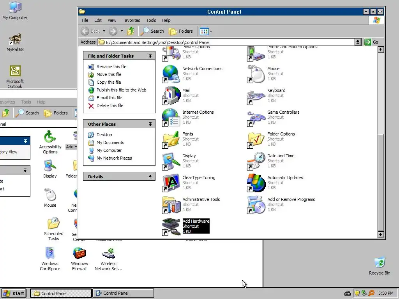
Task: Click the on-screen keyboard tray icon
Action: pos(347,294)
